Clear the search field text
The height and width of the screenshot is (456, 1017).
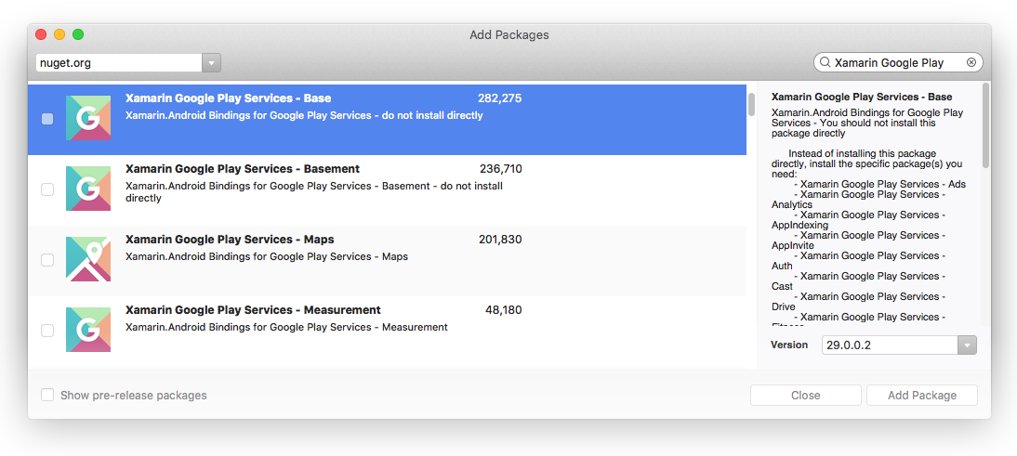pos(971,63)
